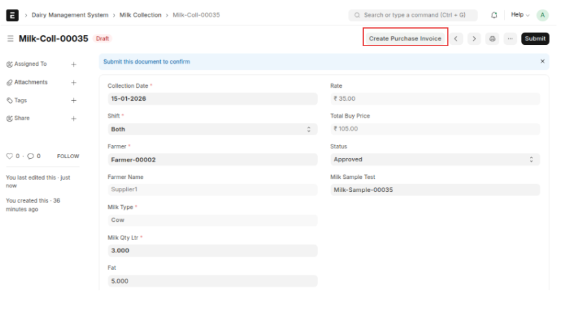565x309 pixels.
Task: Open the notifications bell icon
Action: [x=494, y=15]
